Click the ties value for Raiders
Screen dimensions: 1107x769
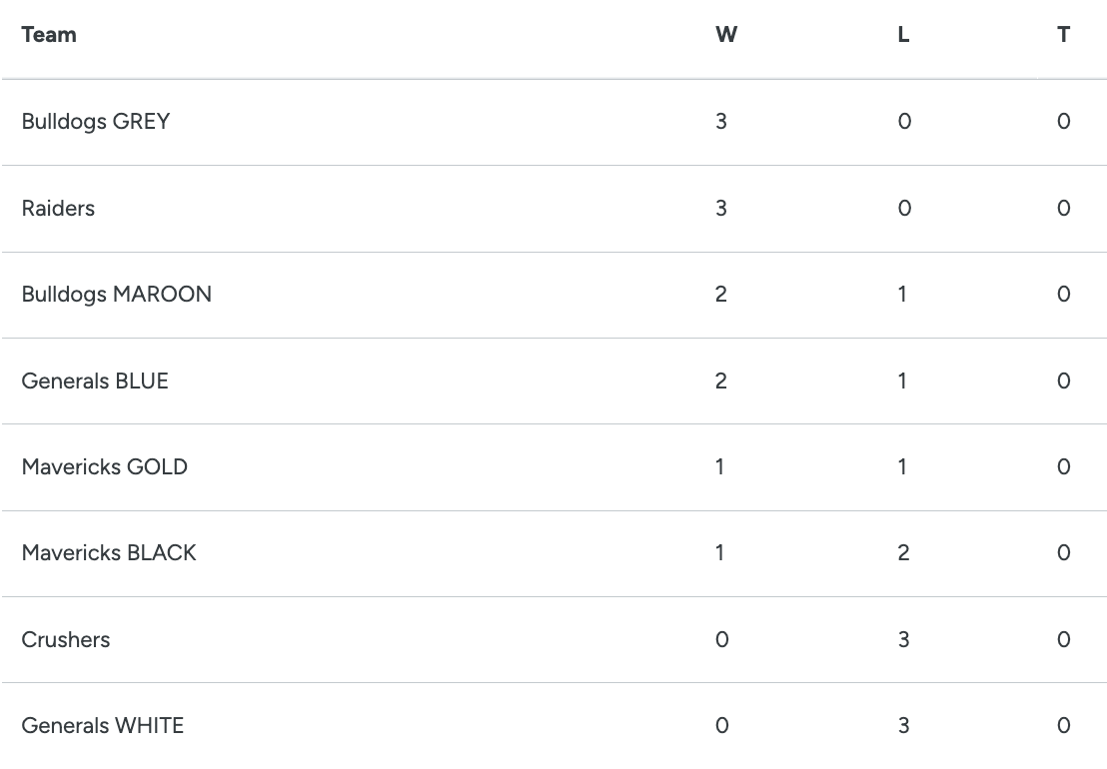tap(1063, 208)
